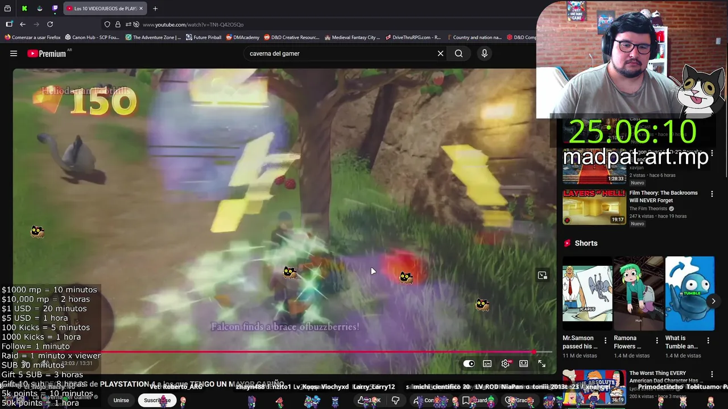Click the 'Unirse' join button

(x=121, y=400)
